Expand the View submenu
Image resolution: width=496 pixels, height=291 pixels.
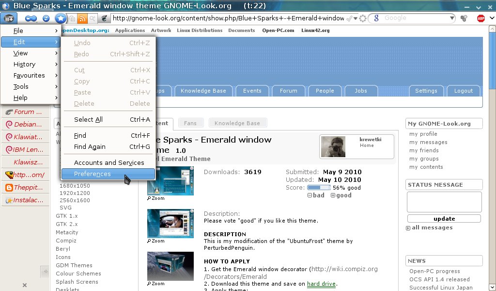tap(31, 53)
